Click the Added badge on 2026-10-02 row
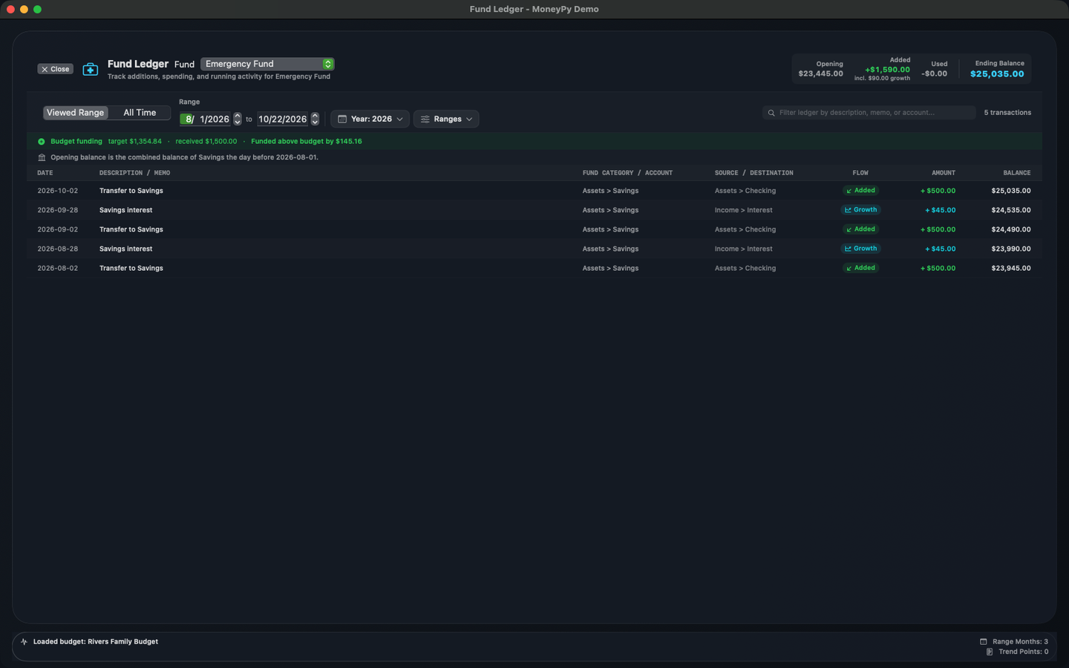The width and height of the screenshot is (1069, 668). point(861,191)
